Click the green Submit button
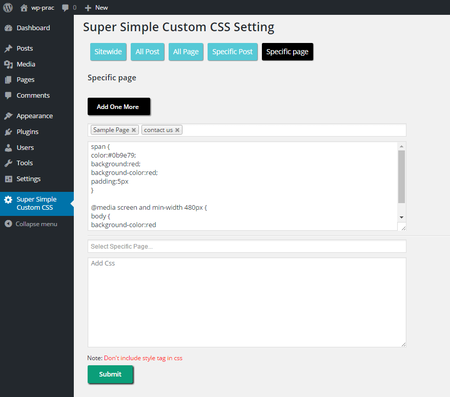 coord(110,374)
